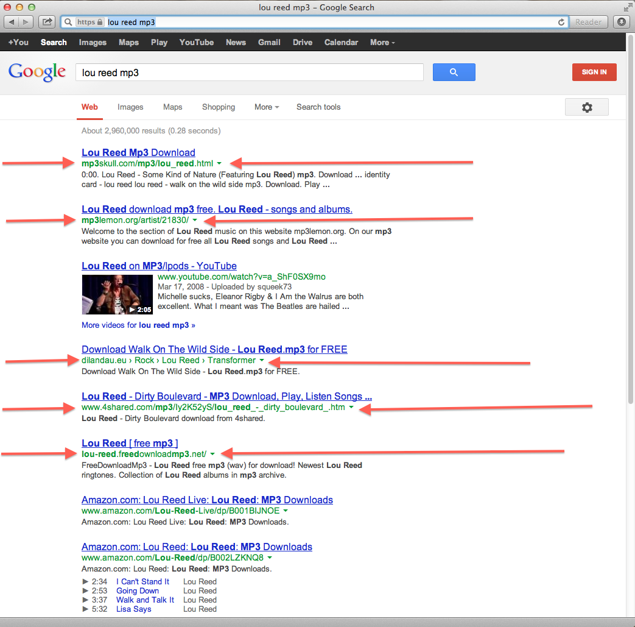Viewport: 635px width, 627px height.
Task: Open the settings gear options
Action: point(586,107)
